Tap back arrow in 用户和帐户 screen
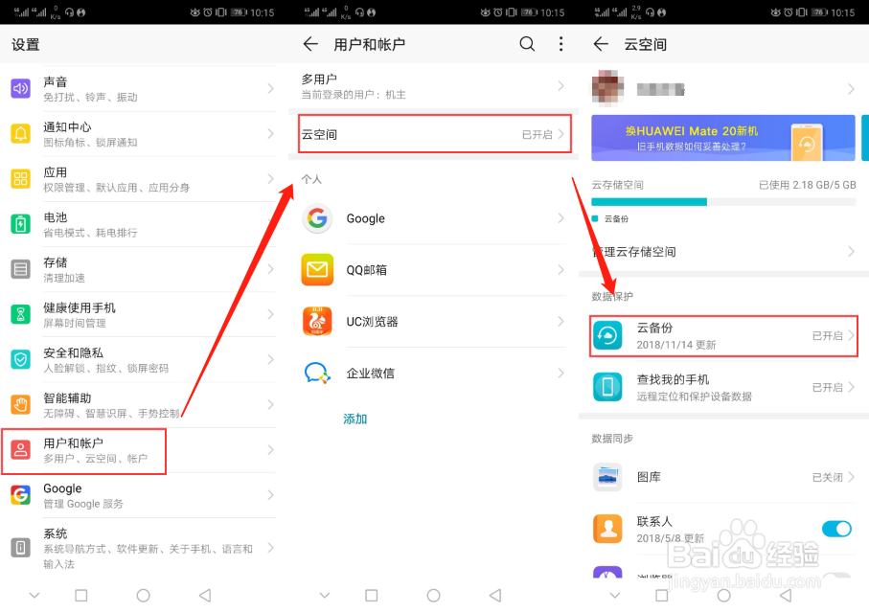The height and width of the screenshot is (612, 869). (x=311, y=44)
